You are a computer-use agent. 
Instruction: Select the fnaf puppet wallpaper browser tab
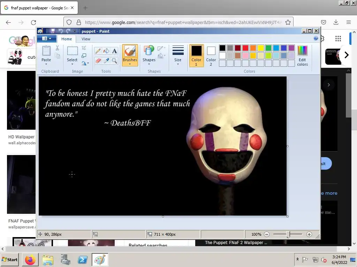tap(39, 8)
